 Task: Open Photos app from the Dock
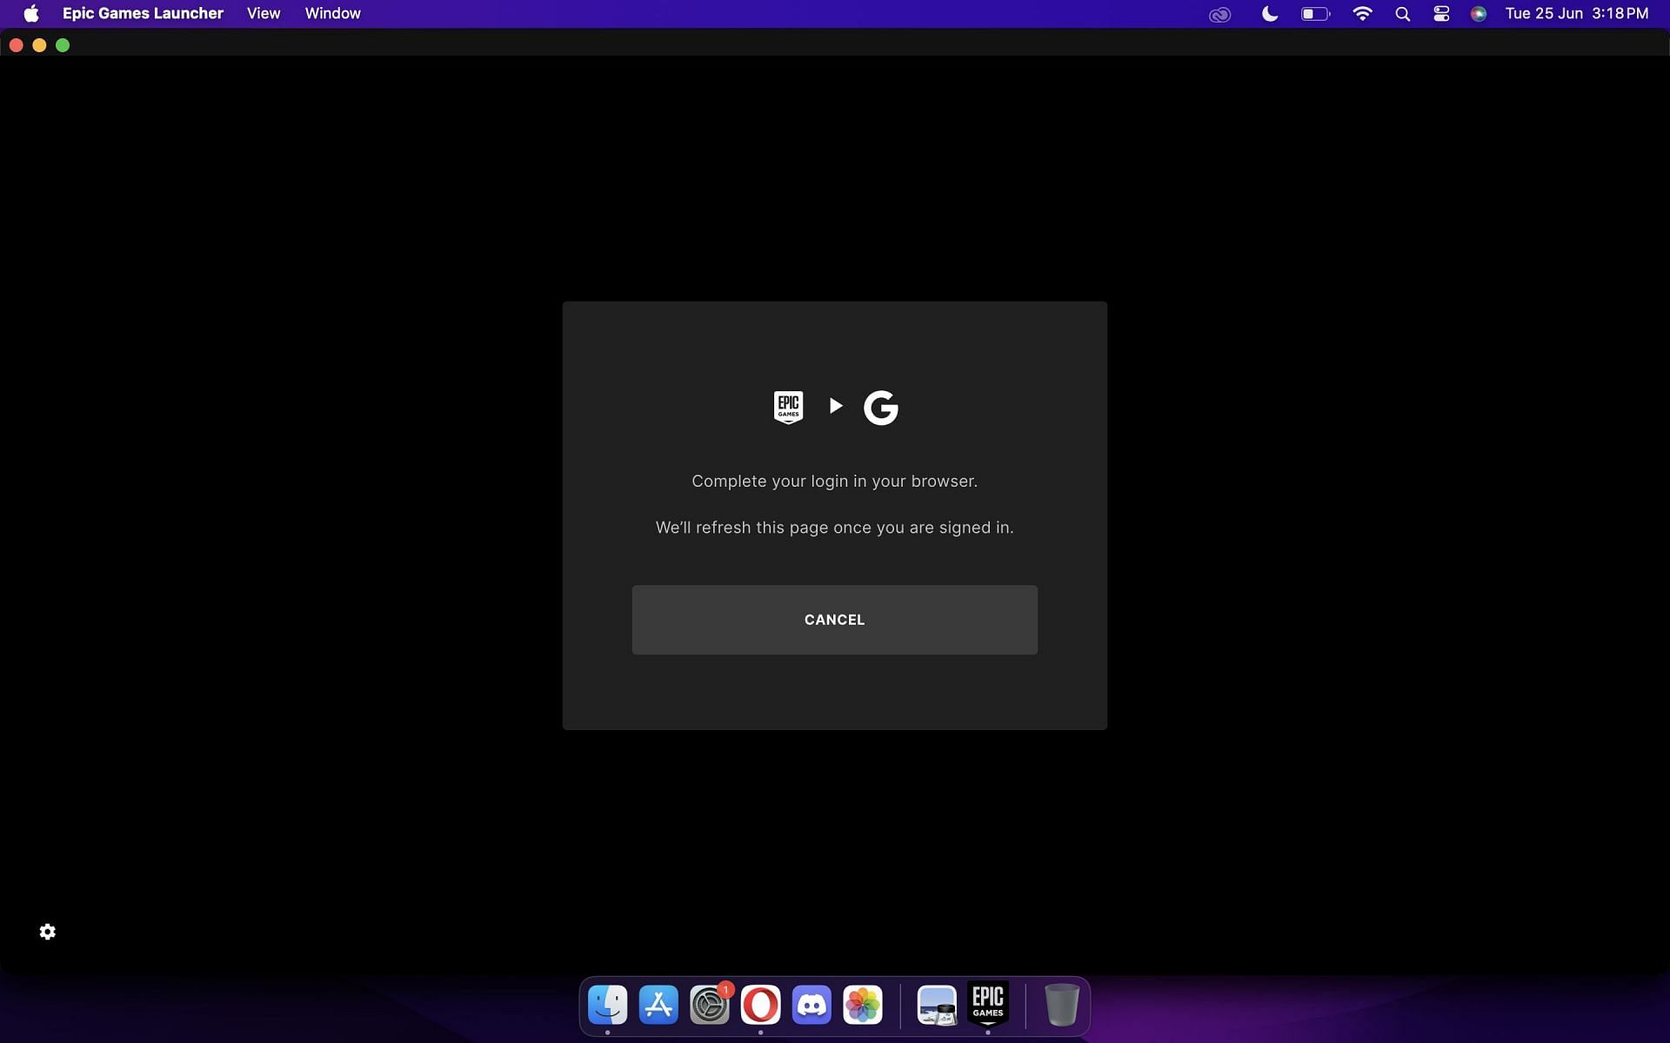pyautogui.click(x=863, y=1005)
